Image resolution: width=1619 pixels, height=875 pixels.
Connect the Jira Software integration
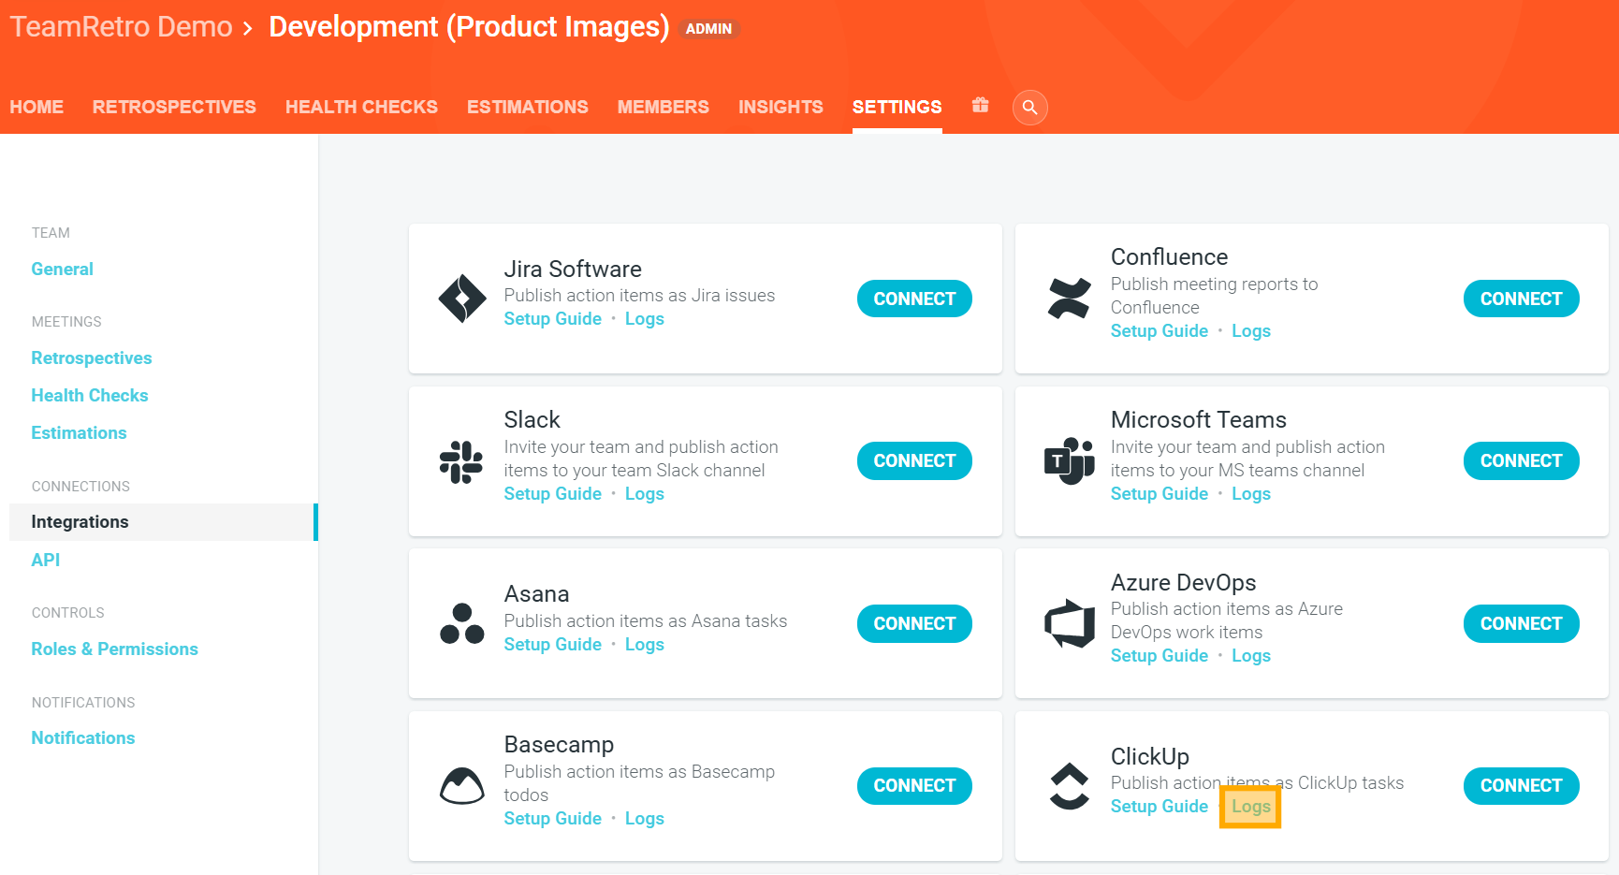click(914, 299)
